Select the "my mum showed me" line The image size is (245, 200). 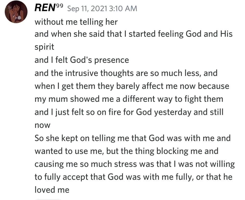pos(129,99)
